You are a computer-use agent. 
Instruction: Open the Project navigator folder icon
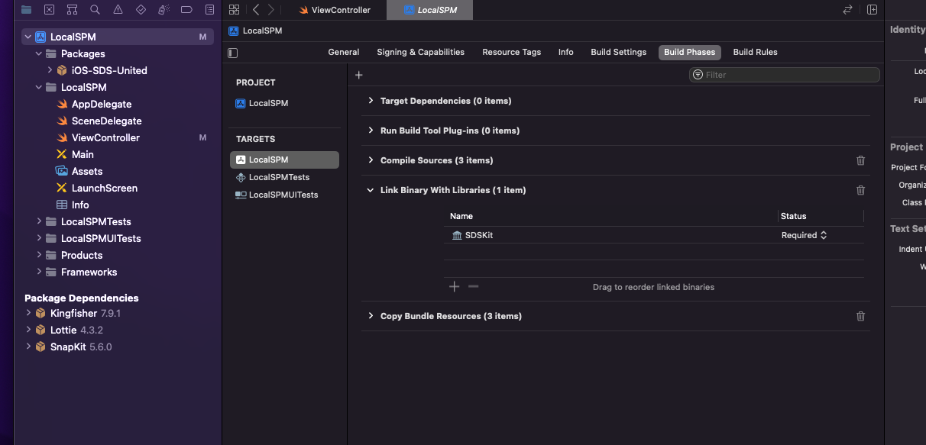click(27, 10)
